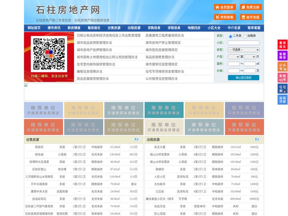Open 城市商品房预售管理办法 link
The height and width of the screenshot is (216, 288).
pos(94,43)
